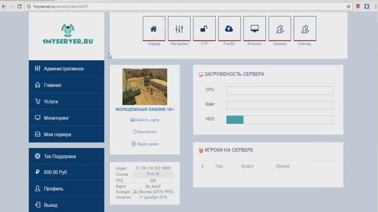The image size is (378, 212).
Task: Click ИГРОКИ НА СЕРВЕРЕ heading
Action: (229, 150)
